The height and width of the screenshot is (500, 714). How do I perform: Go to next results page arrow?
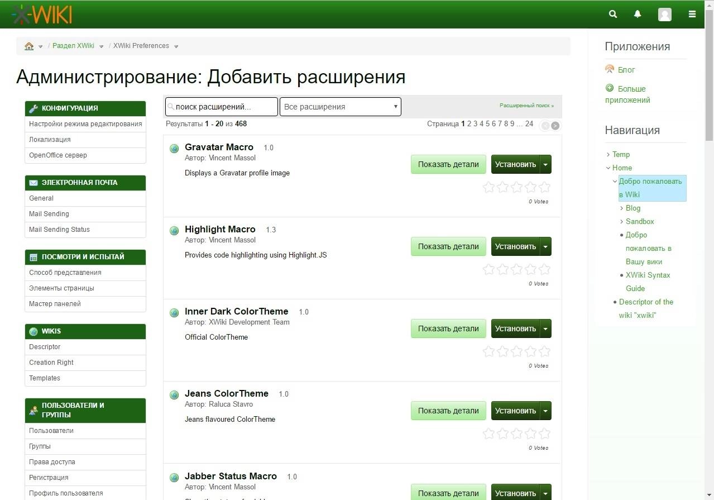(x=555, y=126)
